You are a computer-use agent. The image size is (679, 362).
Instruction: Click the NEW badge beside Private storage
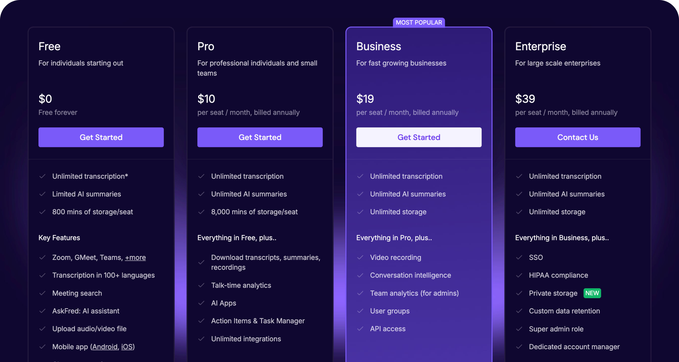[592, 293]
